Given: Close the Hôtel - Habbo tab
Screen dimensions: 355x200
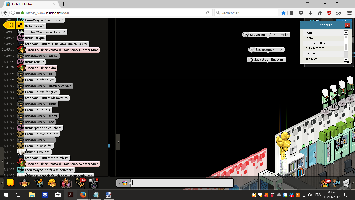Looking at the screenshot, I should 55,4.
